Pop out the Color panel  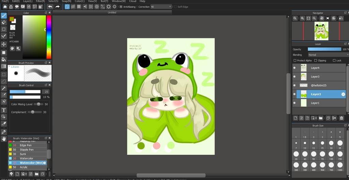click(x=46, y=13)
